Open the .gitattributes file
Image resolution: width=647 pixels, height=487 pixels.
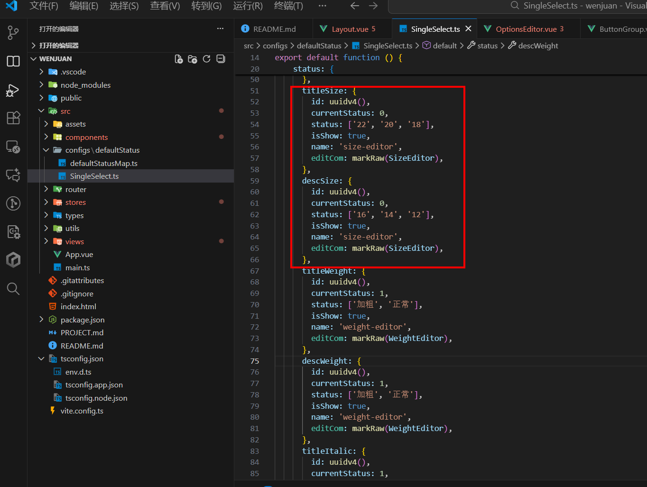coord(82,281)
